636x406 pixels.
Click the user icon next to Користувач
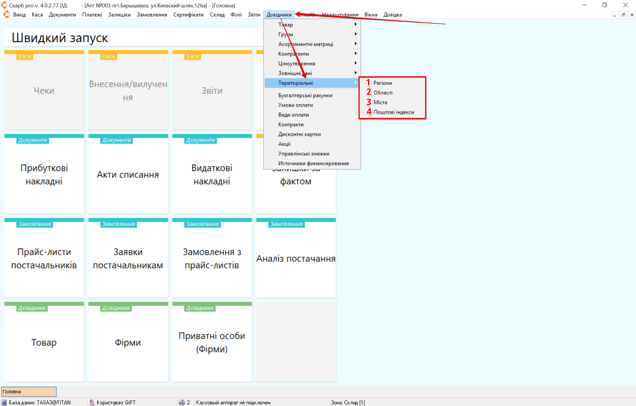tap(92, 402)
